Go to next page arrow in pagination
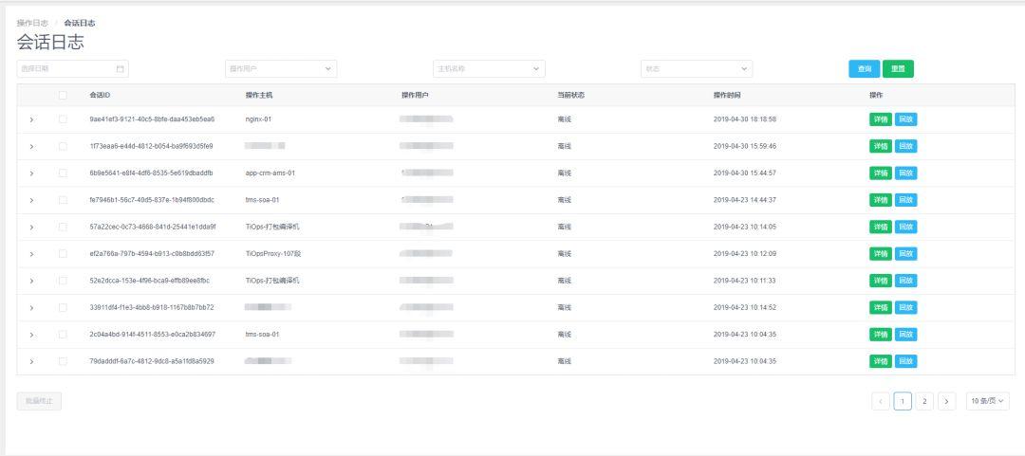 pyautogui.click(x=946, y=401)
